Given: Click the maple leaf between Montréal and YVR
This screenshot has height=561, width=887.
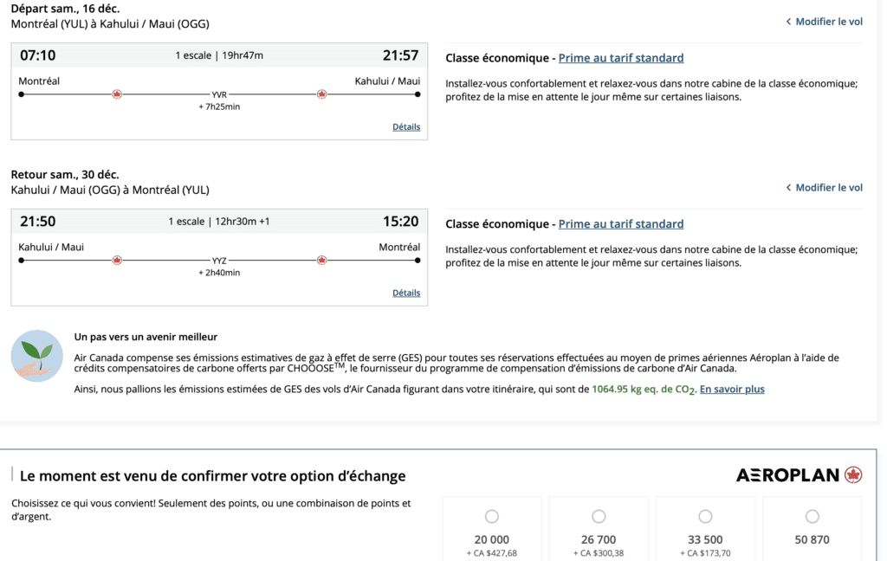Looking at the screenshot, I should pos(117,94).
